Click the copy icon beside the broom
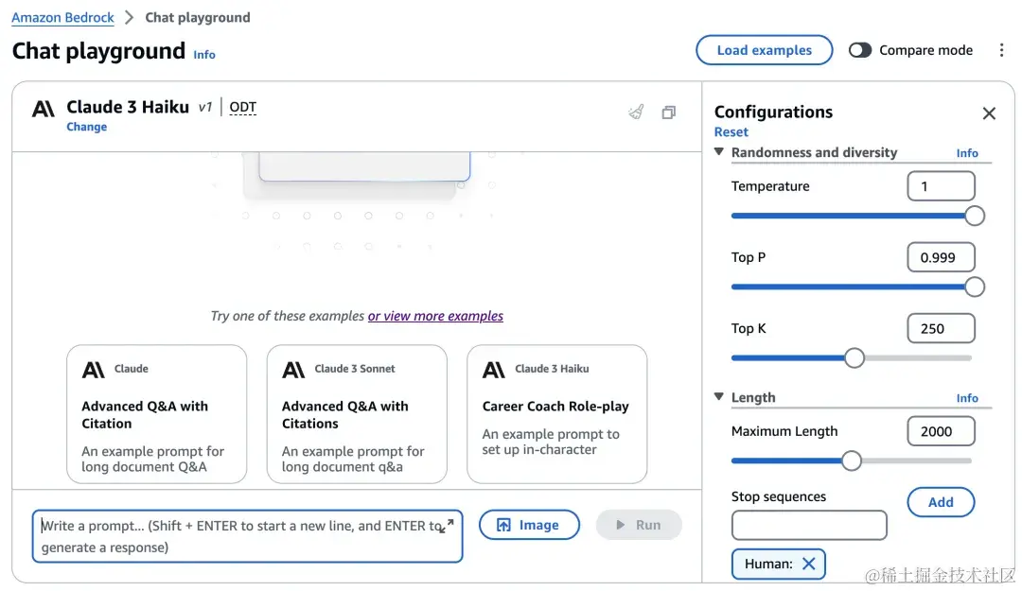 668,113
